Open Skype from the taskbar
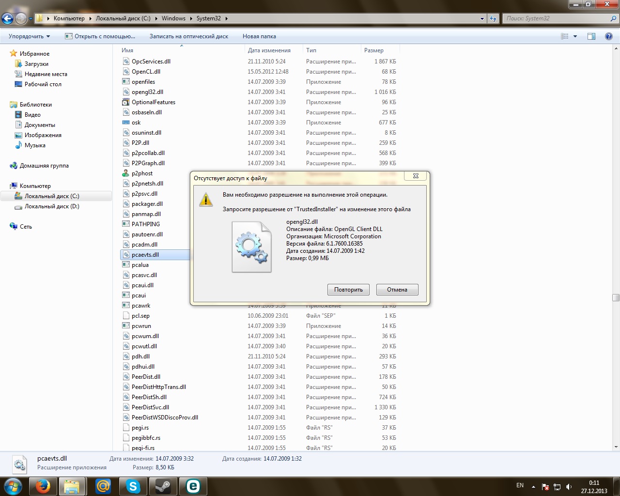 pos(133,486)
